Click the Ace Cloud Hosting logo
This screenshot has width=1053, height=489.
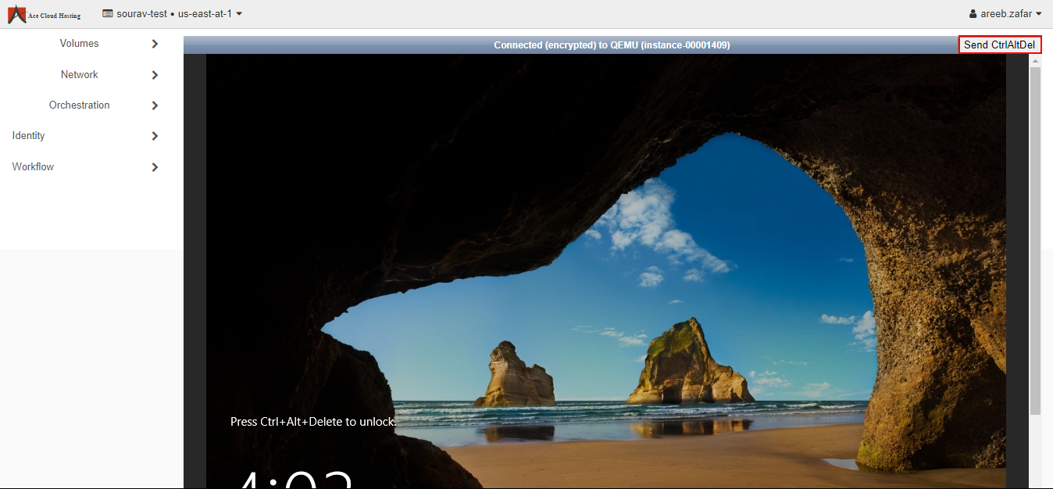click(x=44, y=14)
